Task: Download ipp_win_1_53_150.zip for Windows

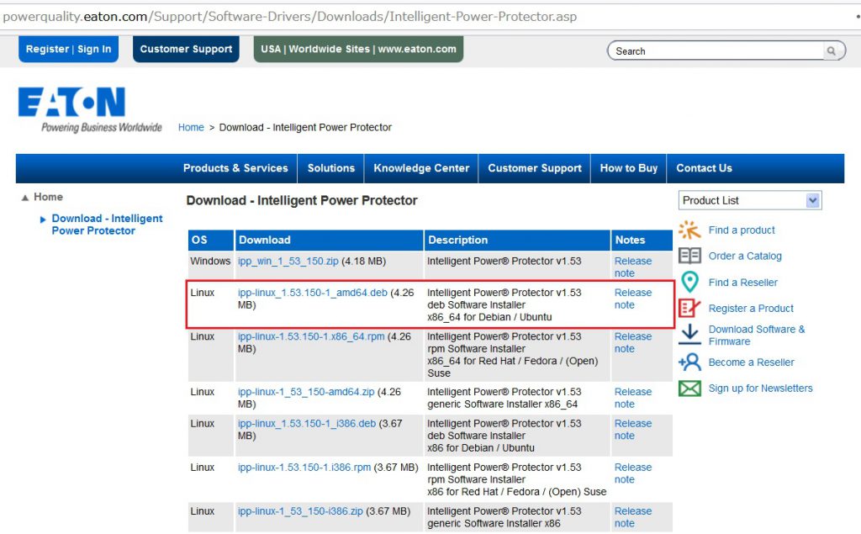Action: coord(288,262)
